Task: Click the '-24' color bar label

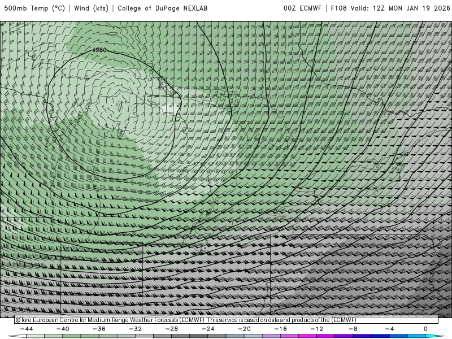Action: (x=208, y=329)
